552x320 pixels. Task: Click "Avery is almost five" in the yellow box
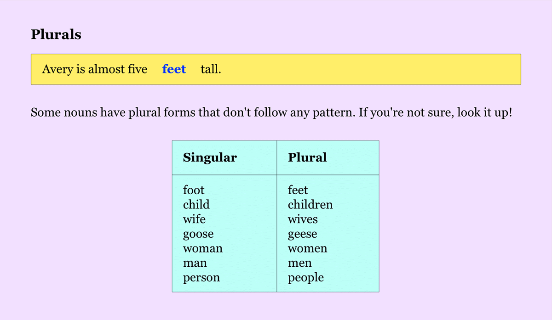pyautogui.click(x=94, y=69)
